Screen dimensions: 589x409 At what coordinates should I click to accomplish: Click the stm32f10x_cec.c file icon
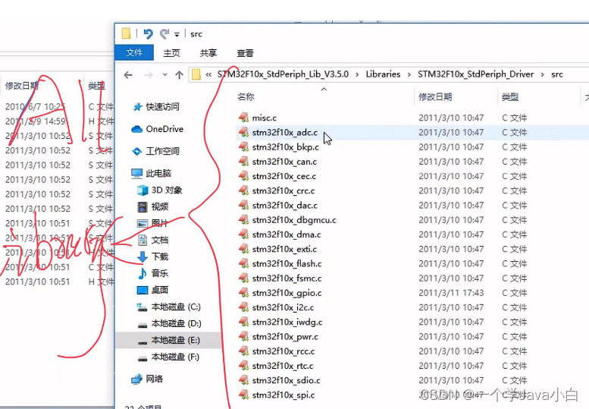point(243,176)
